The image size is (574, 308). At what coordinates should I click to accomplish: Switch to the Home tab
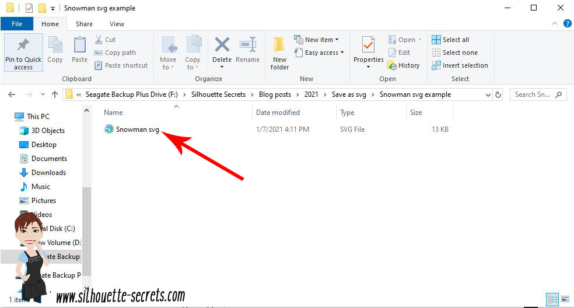[x=50, y=24]
